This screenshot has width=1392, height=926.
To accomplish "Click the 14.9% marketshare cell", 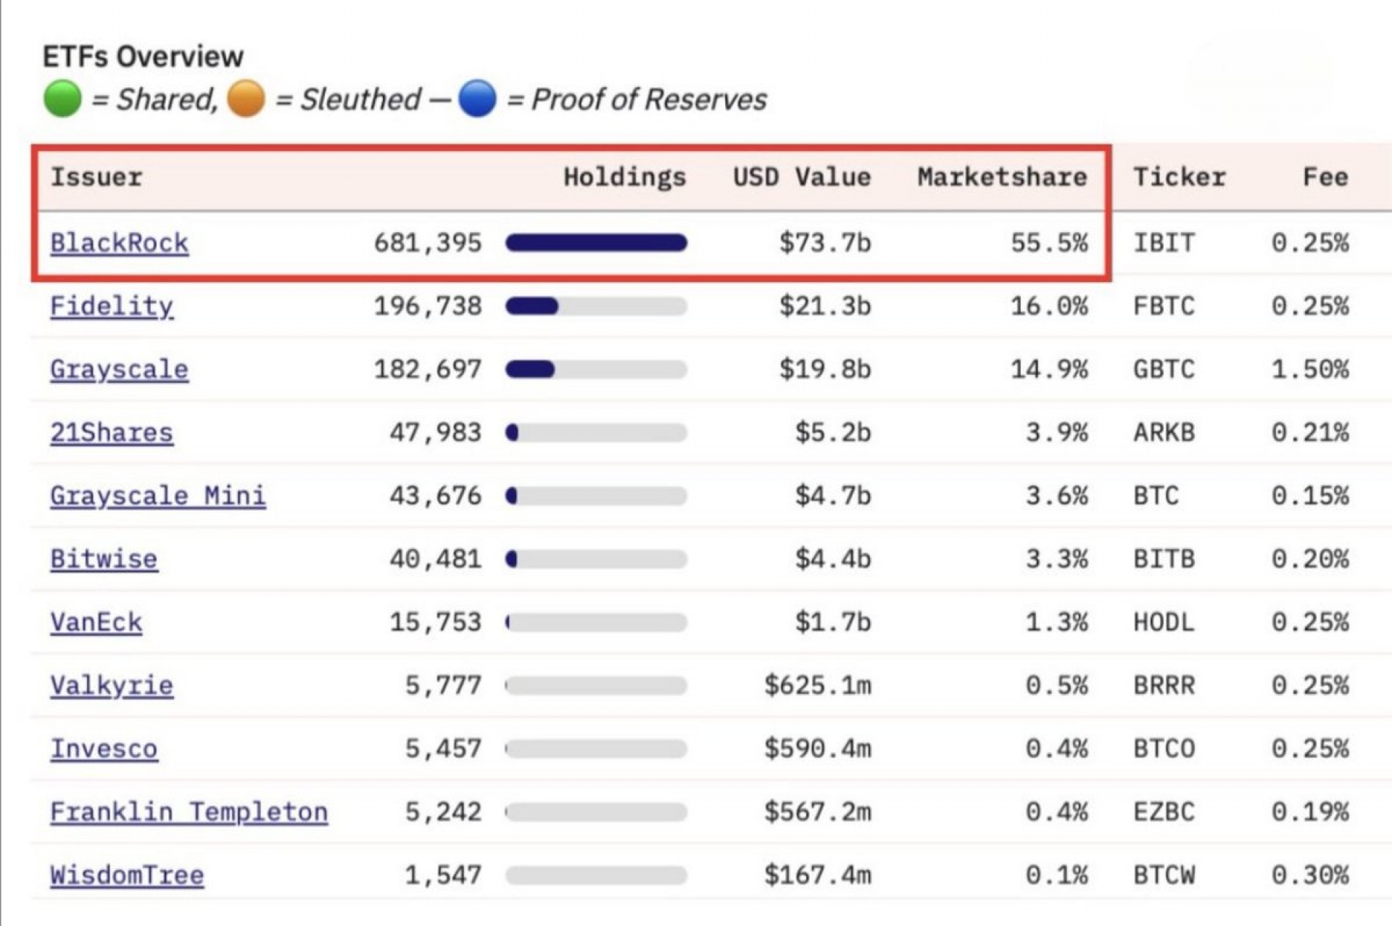I will click(x=1049, y=370).
